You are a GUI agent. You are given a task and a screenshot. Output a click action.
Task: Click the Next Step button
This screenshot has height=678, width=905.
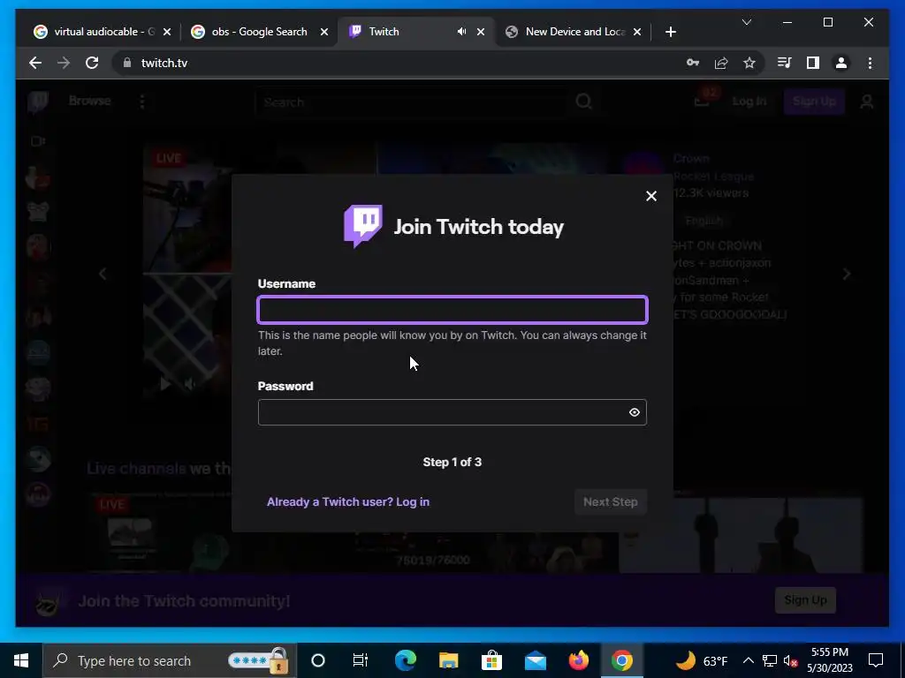(611, 501)
